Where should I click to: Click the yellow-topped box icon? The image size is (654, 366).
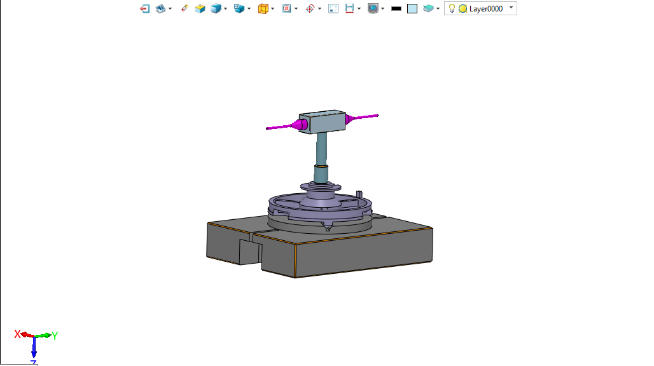tap(200, 9)
